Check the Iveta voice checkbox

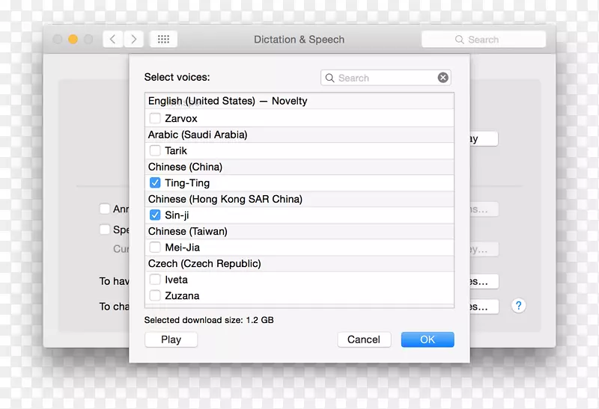(x=155, y=280)
